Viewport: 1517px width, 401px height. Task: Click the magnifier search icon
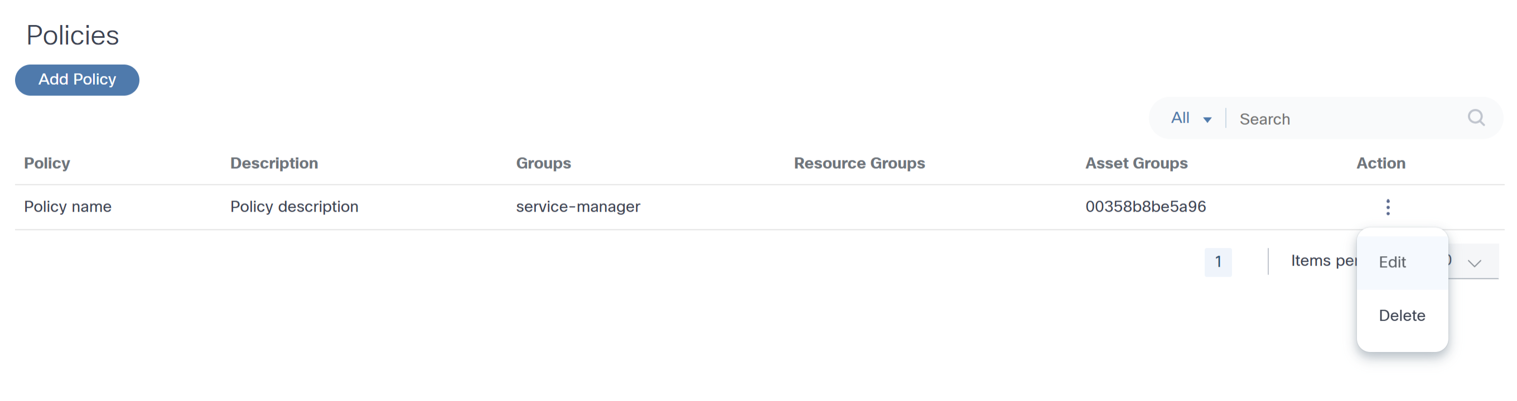pyautogui.click(x=1476, y=118)
